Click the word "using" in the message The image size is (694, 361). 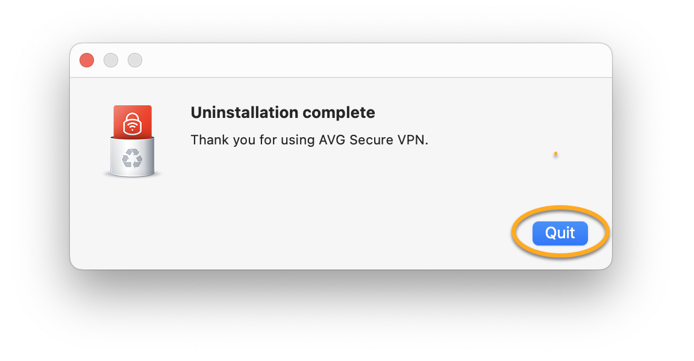[282, 140]
